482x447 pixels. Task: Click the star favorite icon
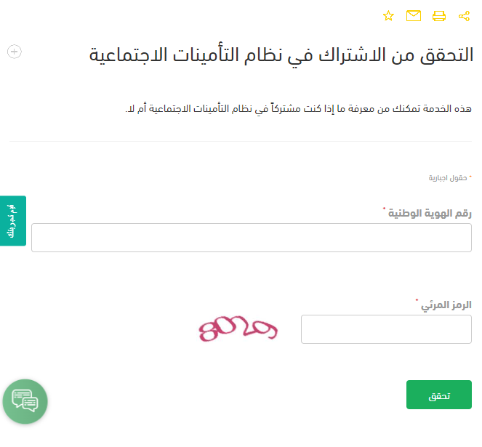[388, 16]
